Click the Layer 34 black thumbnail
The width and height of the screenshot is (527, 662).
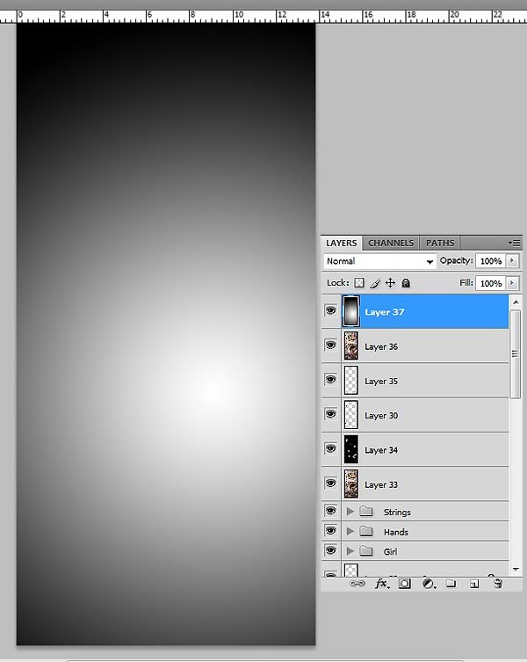pos(351,449)
